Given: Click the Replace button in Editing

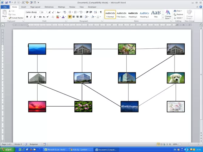Looking at the screenshot, I should (x=178, y=14).
